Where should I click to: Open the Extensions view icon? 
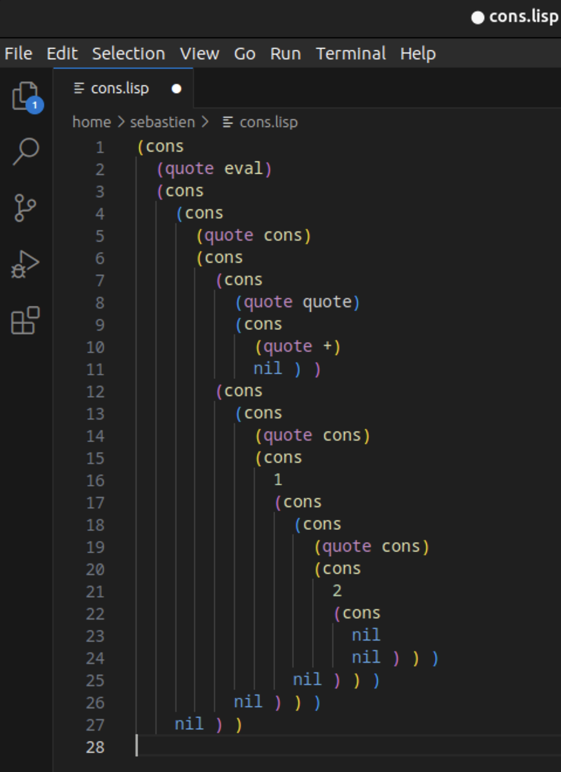click(x=26, y=320)
